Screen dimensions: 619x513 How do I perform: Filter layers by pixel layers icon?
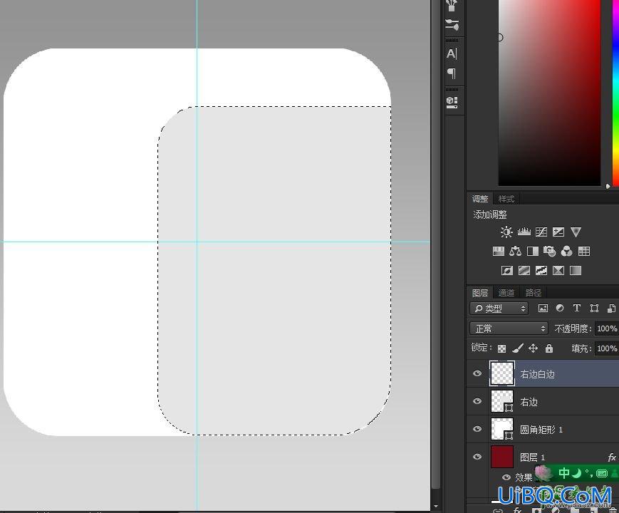[543, 309]
